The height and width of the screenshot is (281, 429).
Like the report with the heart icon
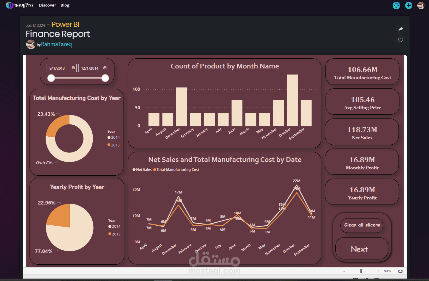click(400, 40)
